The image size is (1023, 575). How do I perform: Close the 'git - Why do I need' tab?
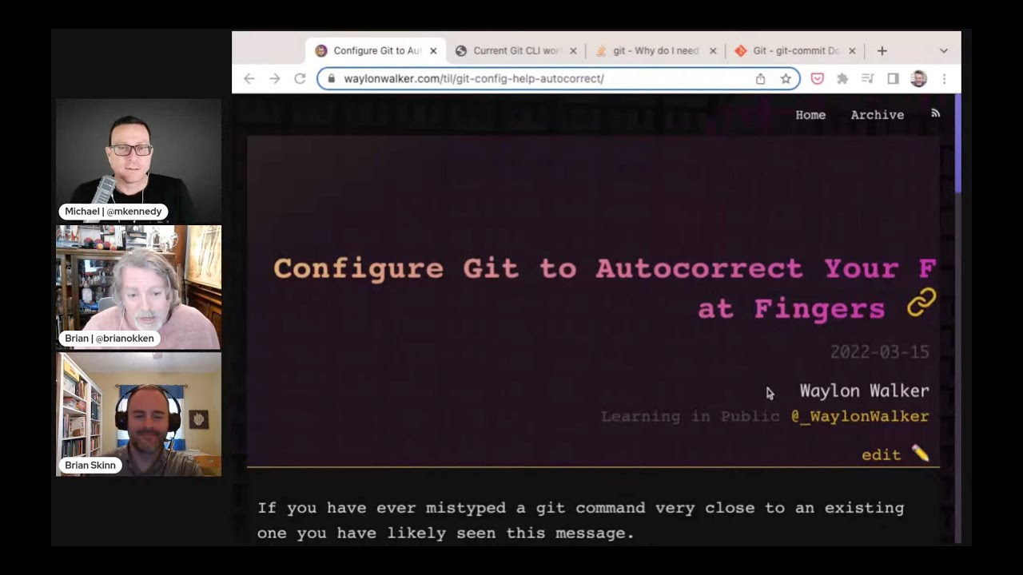coord(713,50)
